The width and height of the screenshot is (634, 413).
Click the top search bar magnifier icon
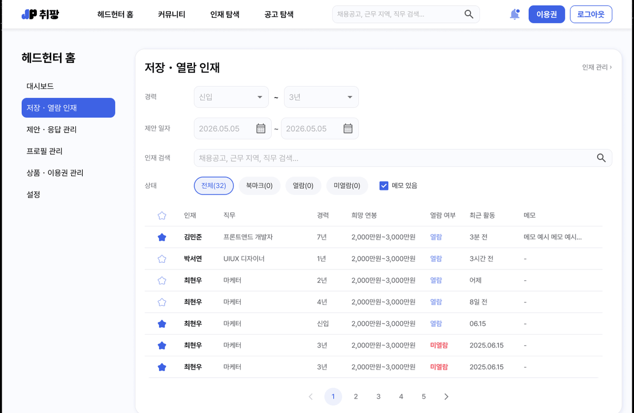[x=469, y=15]
